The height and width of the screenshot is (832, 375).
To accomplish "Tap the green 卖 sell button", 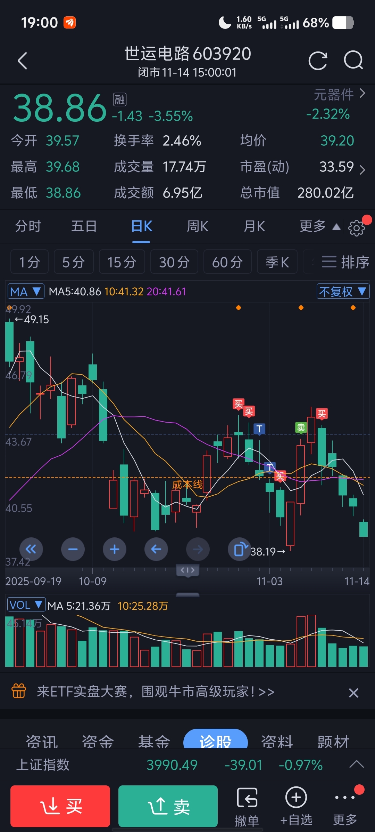I will [x=168, y=806].
